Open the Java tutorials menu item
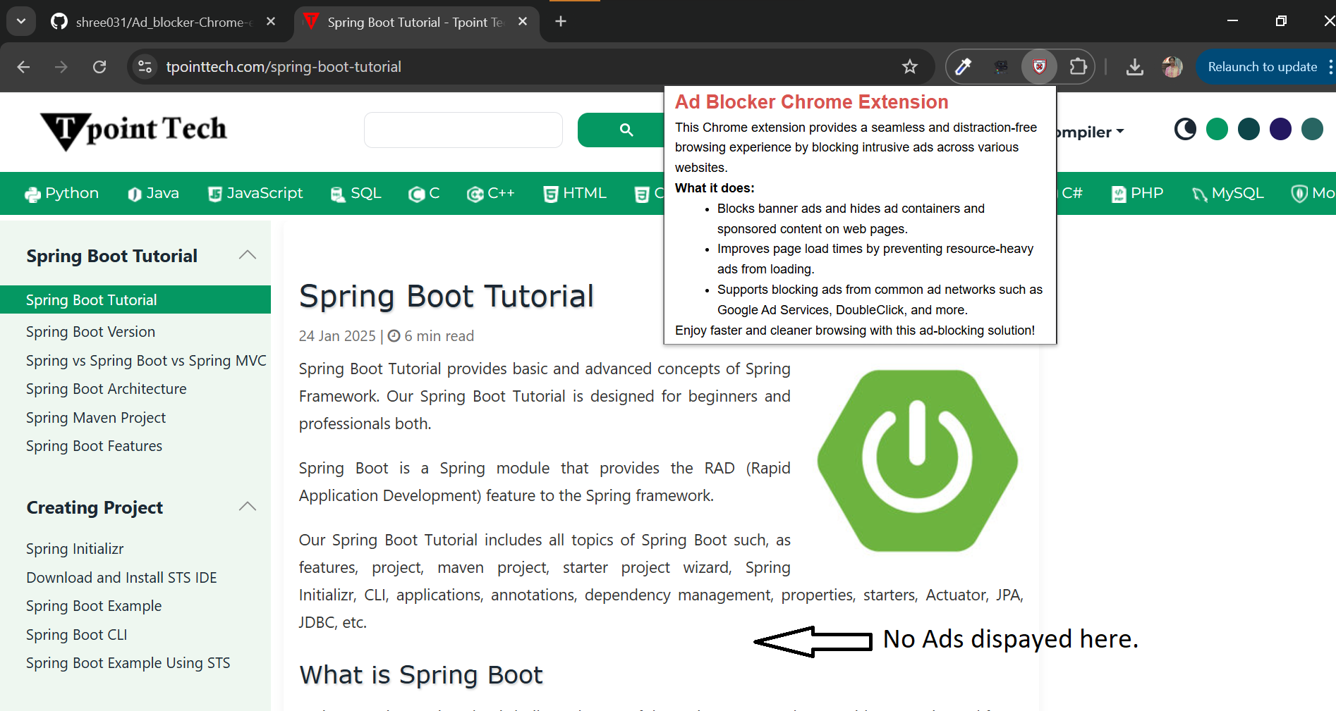 point(154,193)
